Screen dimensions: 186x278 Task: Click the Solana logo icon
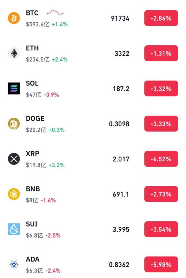tap(14, 89)
